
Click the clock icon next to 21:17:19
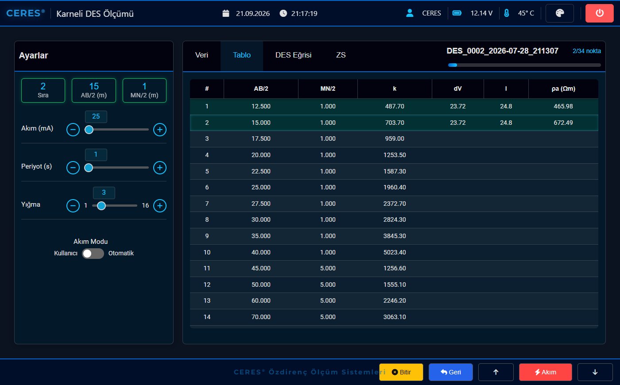point(283,13)
